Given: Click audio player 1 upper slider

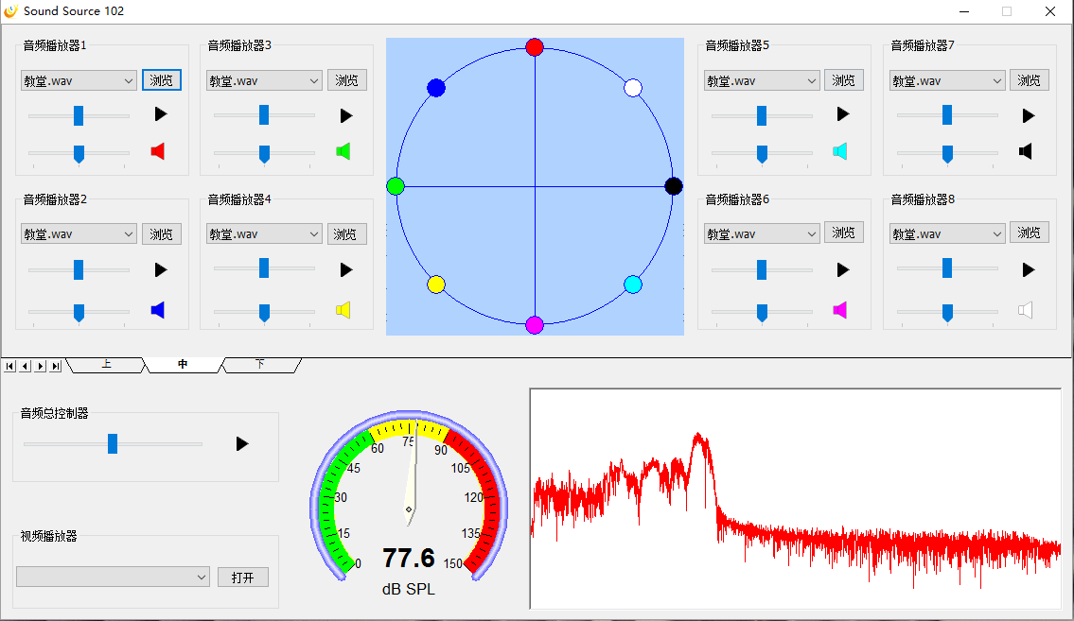Looking at the screenshot, I should [x=79, y=115].
